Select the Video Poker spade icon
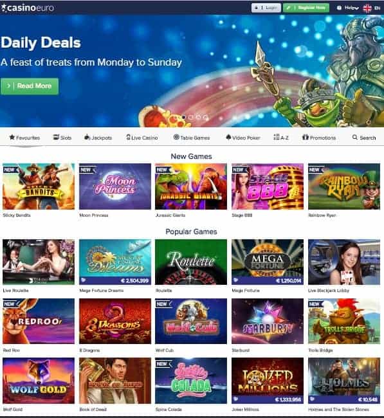 point(228,137)
